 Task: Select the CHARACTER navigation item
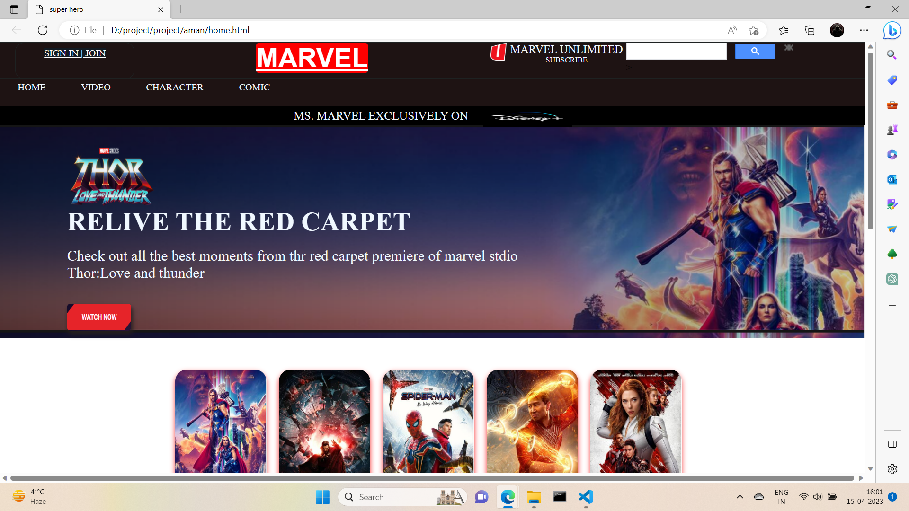(x=175, y=87)
